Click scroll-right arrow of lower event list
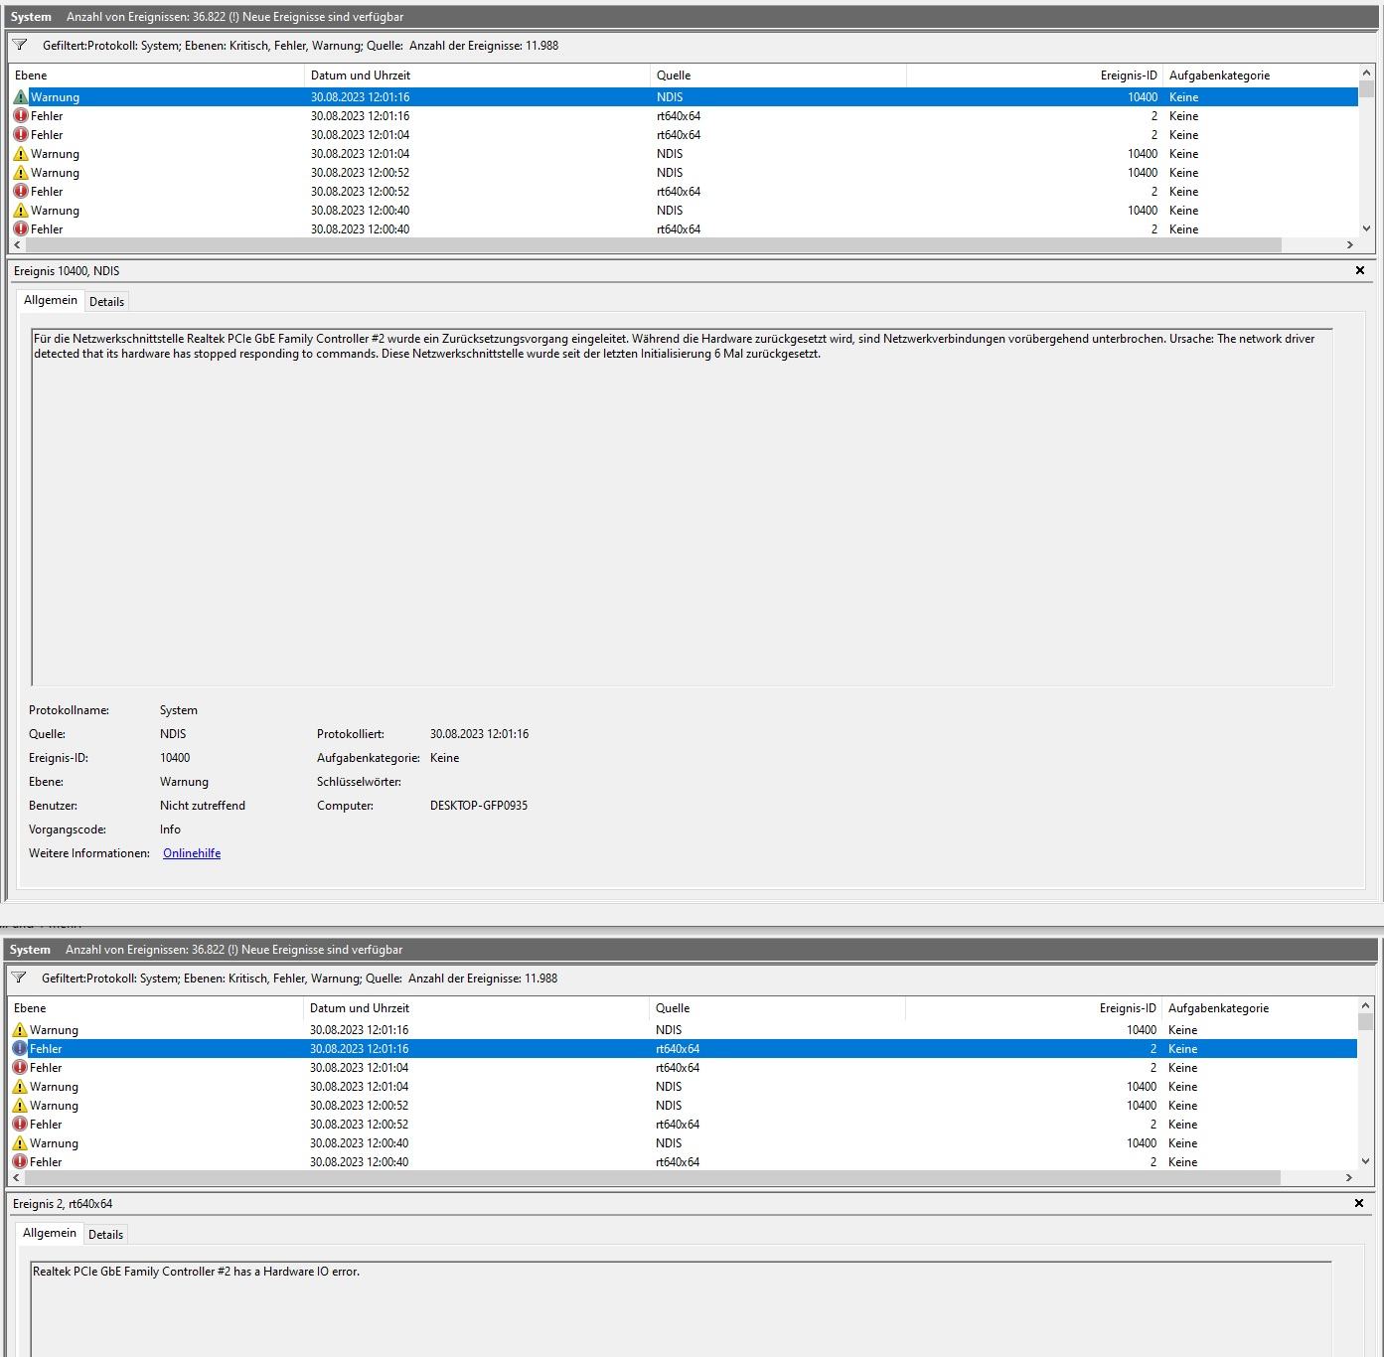Screen dimensions: 1384x1357 click(x=1348, y=1177)
